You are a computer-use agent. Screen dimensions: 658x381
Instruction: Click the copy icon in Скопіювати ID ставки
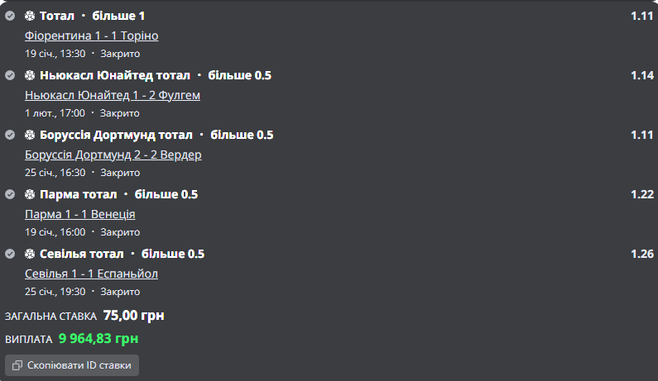[17, 365]
